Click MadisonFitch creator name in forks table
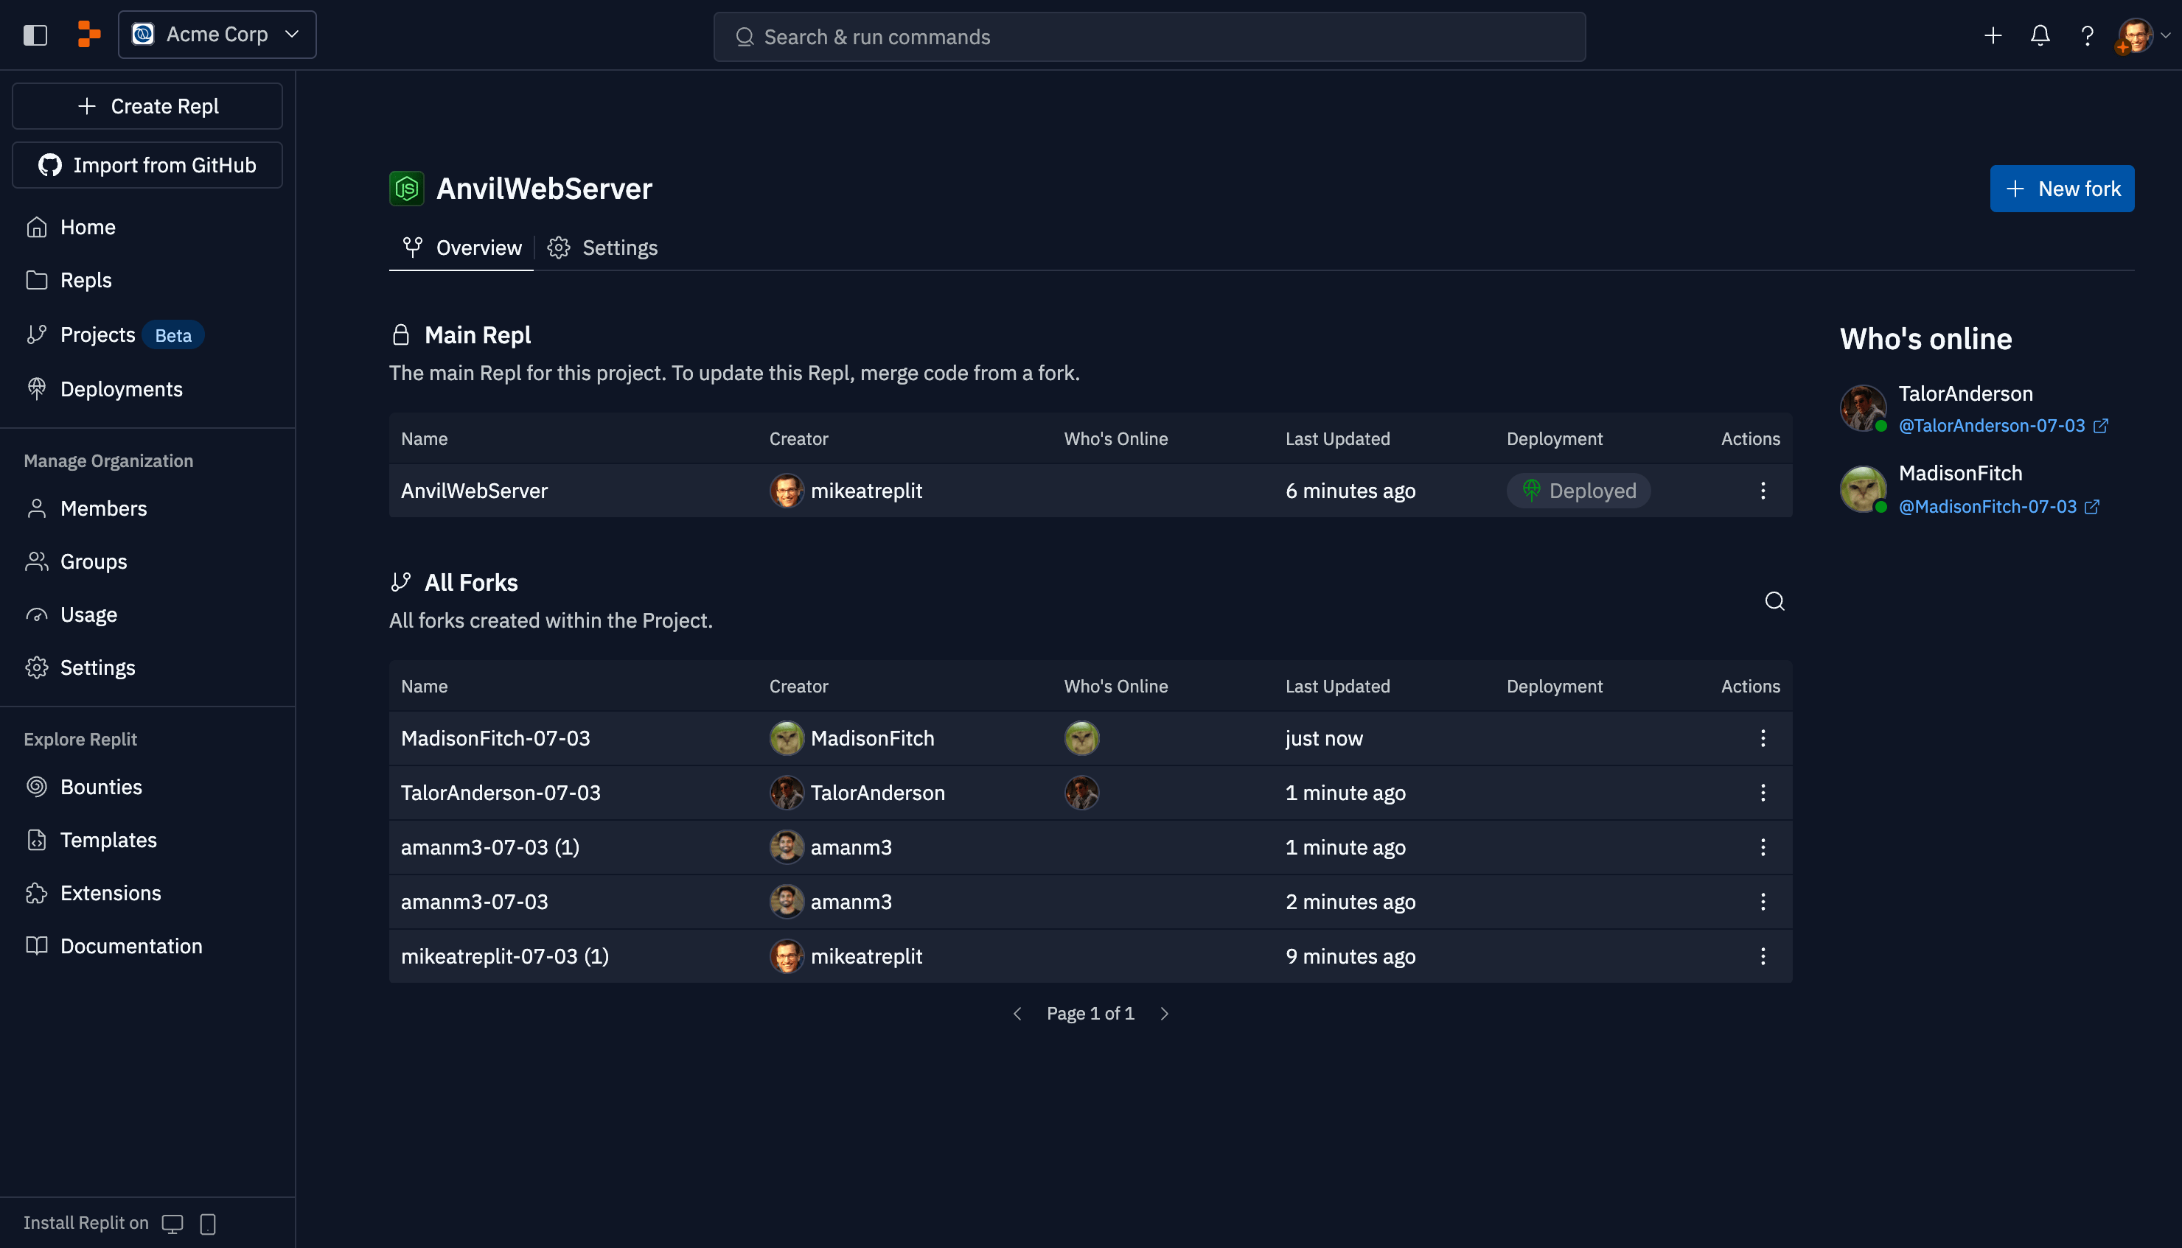This screenshot has width=2182, height=1248. click(872, 739)
